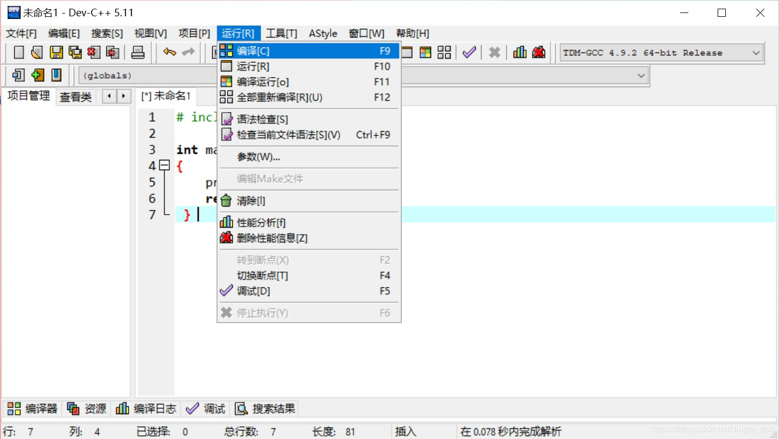Click the Debug checkmark toolbar icon

point(470,53)
